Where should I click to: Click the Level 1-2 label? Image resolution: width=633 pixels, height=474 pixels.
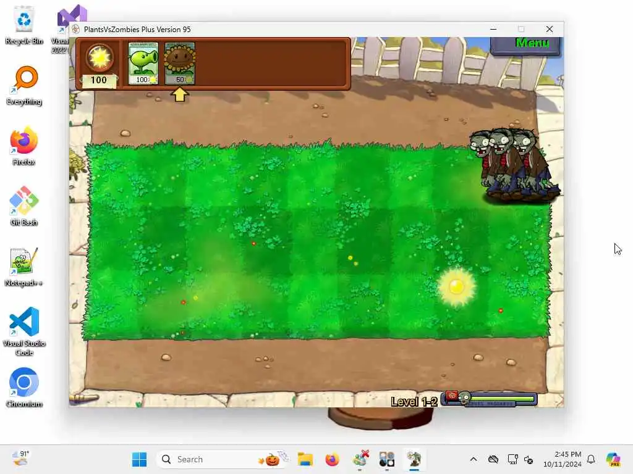click(x=414, y=401)
